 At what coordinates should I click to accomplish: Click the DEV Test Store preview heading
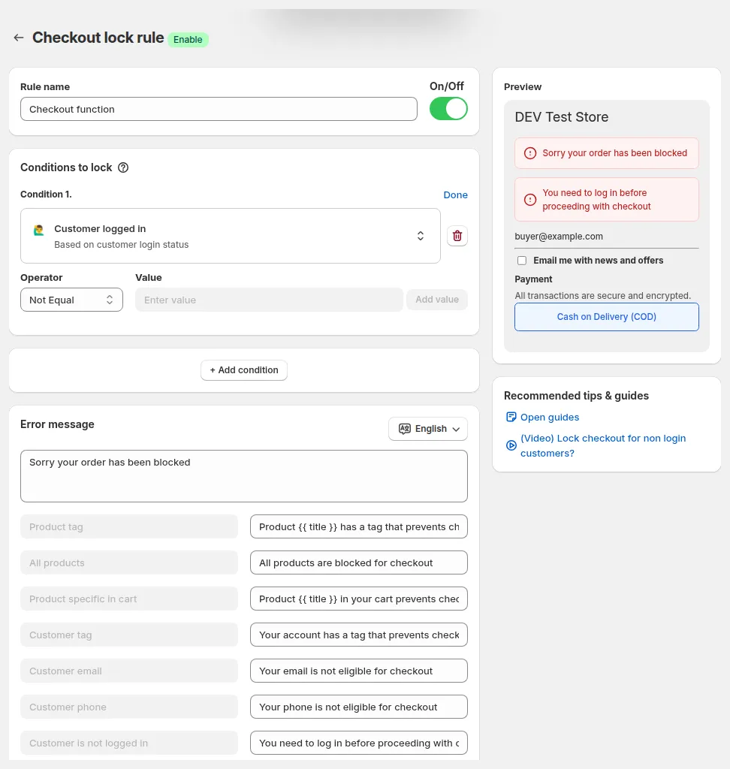[561, 117]
